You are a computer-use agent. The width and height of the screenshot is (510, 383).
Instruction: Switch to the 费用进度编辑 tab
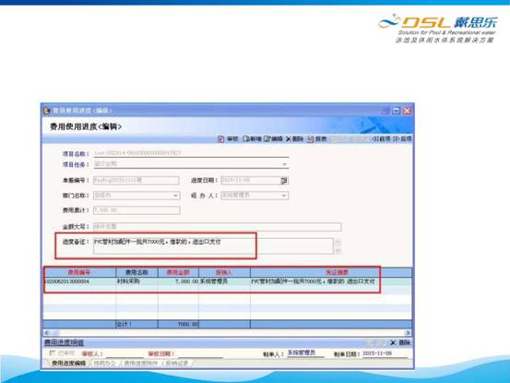click(x=68, y=363)
